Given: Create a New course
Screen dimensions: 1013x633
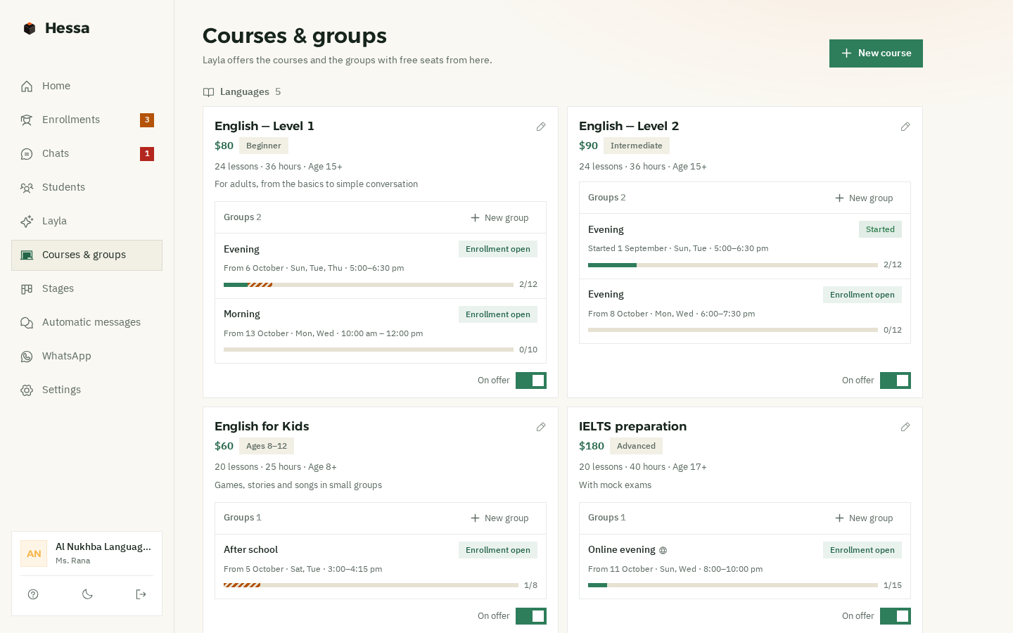Looking at the screenshot, I should pyautogui.click(x=876, y=53).
